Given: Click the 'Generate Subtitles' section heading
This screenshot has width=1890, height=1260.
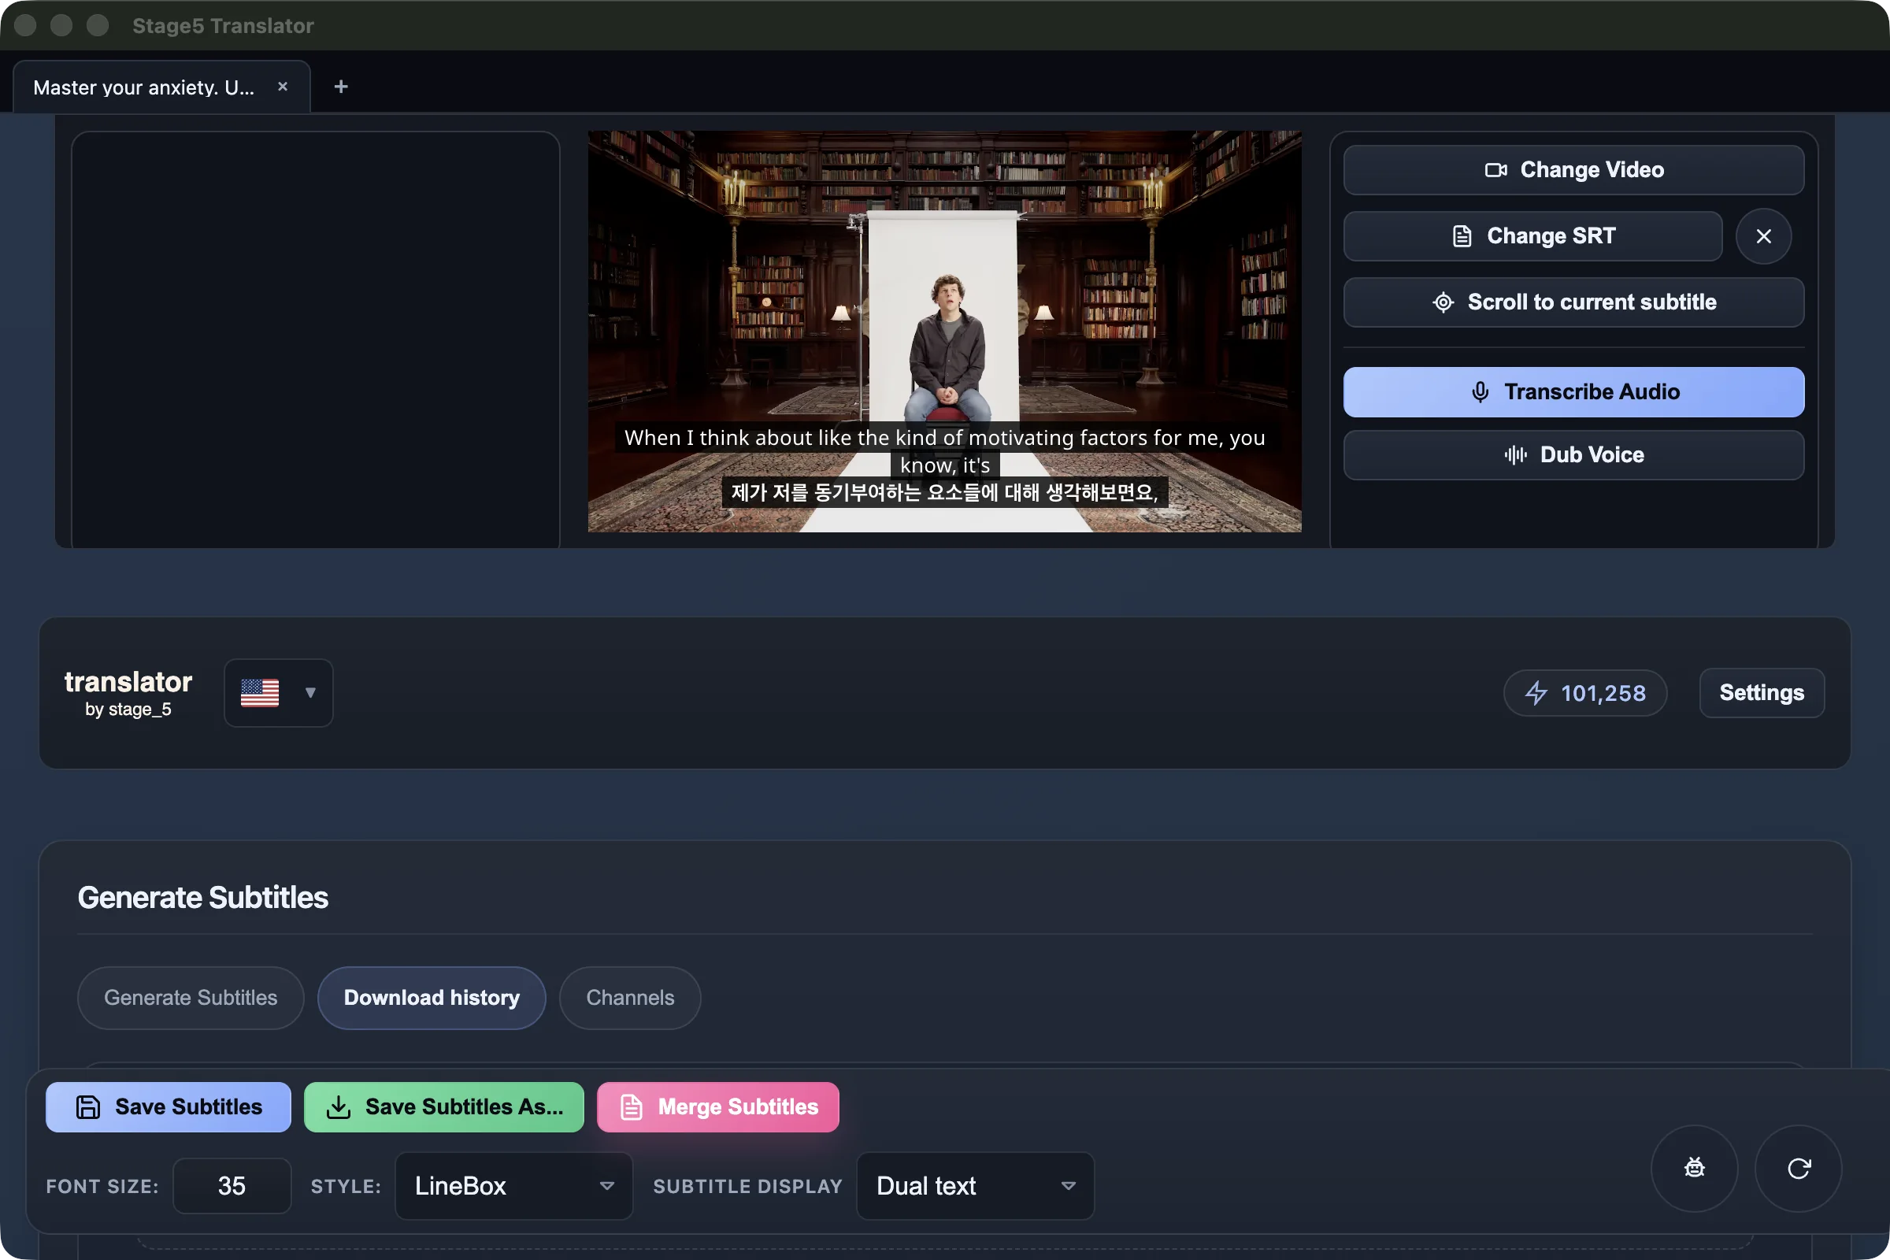Looking at the screenshot, I should coord(202,898).
